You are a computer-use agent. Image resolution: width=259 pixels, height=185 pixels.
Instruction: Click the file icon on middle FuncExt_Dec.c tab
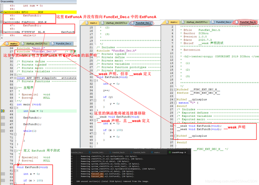point(133,23)
